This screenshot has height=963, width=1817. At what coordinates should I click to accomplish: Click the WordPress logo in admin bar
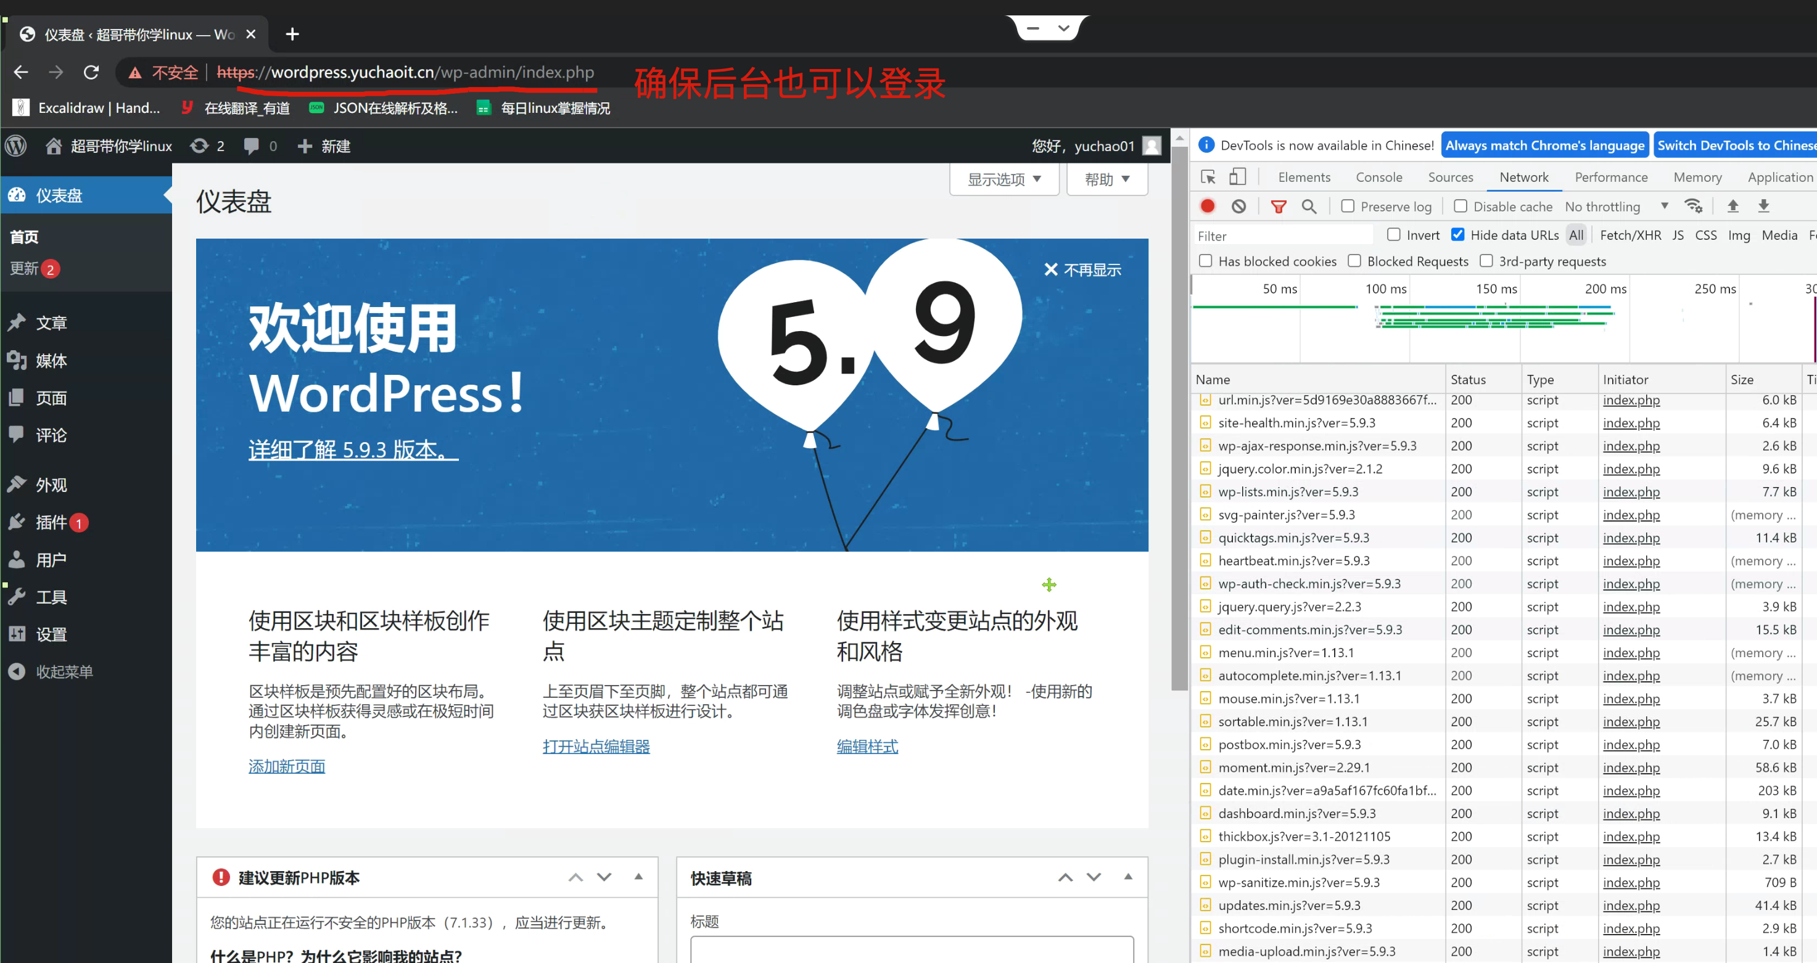(16, 146)
